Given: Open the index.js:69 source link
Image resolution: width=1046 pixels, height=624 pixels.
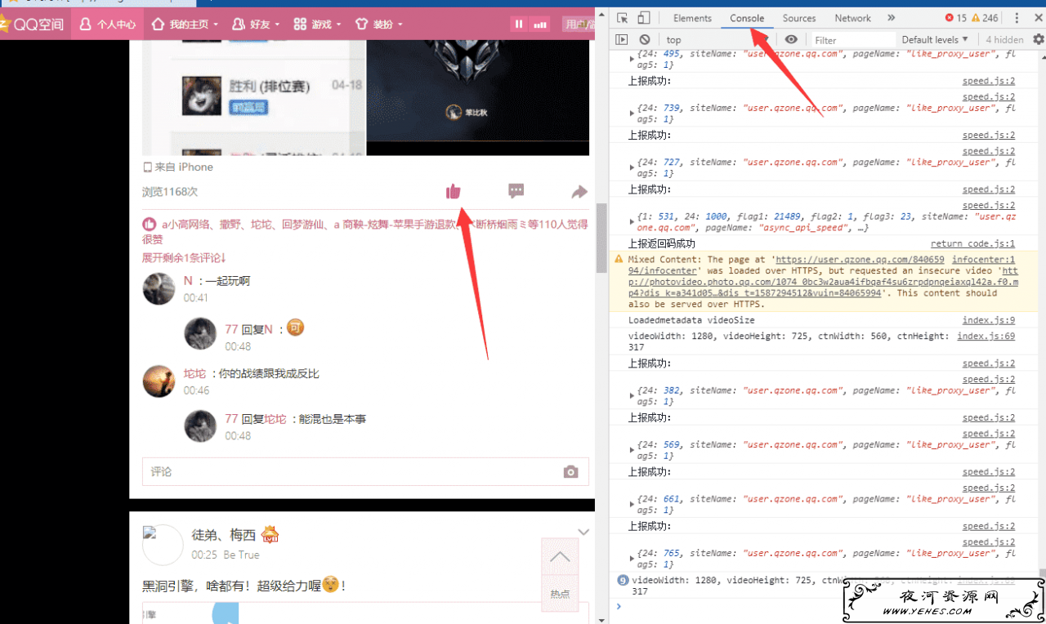Looking at the screenshot, I should (986, 336).
